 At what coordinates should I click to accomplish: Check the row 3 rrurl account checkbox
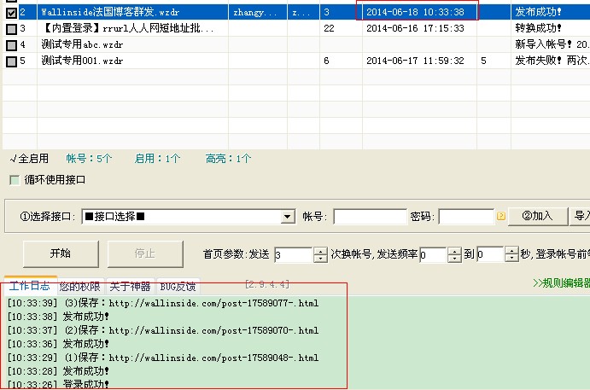pos(10,29)
